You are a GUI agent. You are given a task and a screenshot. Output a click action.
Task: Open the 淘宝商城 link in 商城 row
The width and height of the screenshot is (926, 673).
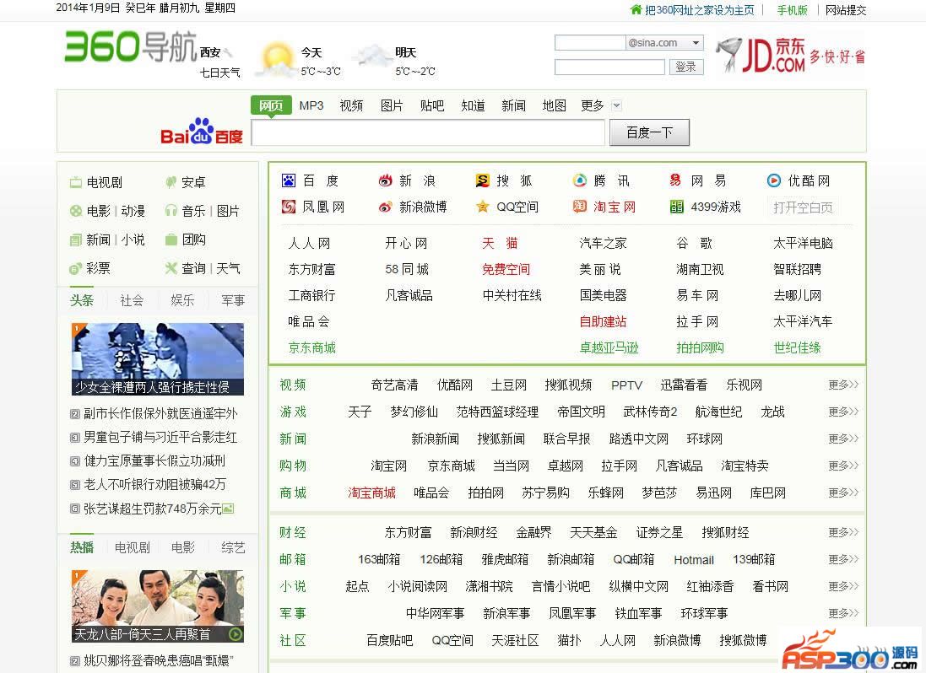tap(371, 493)
